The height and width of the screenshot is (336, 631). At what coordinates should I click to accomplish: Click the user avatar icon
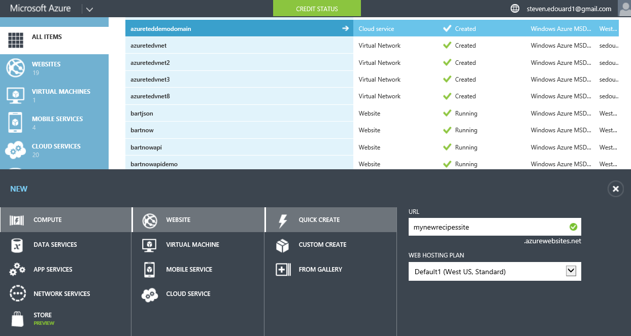[624, 9]
